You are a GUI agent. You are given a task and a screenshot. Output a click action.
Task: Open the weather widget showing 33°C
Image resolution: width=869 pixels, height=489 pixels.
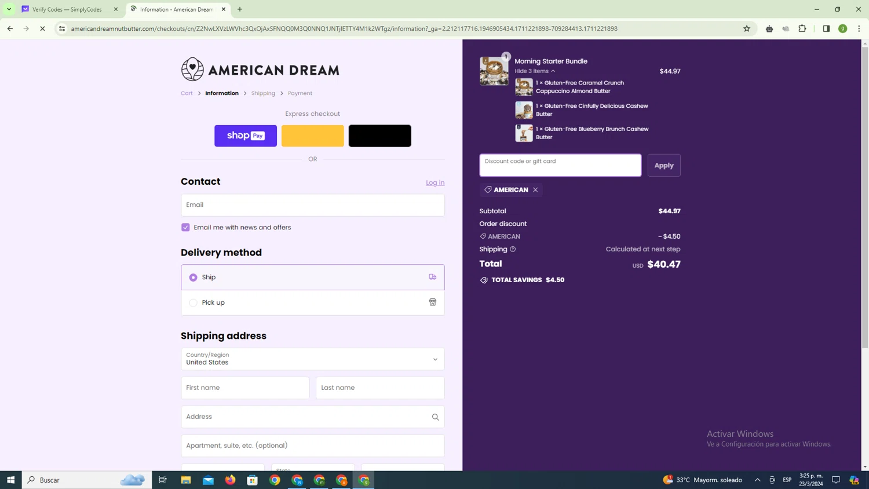703,480
